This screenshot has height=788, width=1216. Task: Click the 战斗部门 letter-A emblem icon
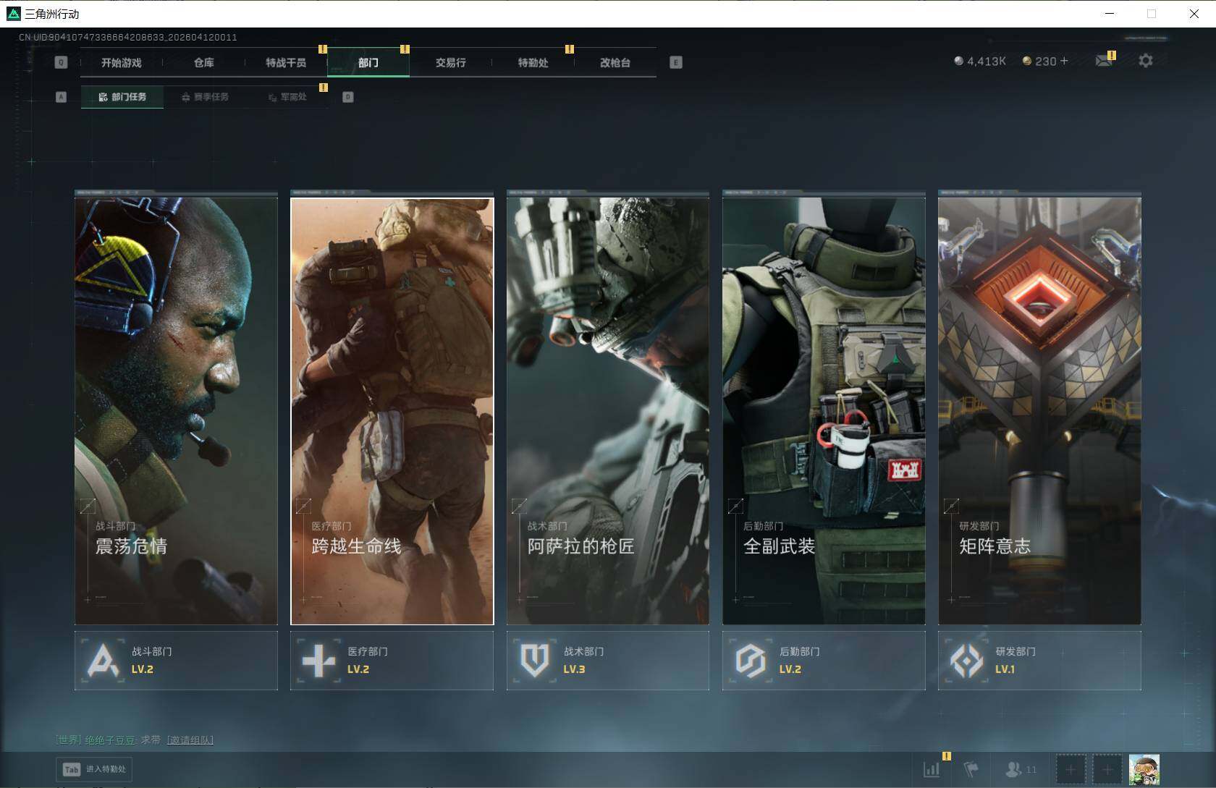click(104, 661)
